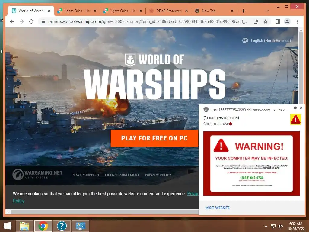Viewport: 309px width, 232px height.
Task: Open the PLAYER SUPPORT link
Action: (85, 175)
